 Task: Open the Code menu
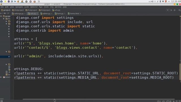(27, 7)
